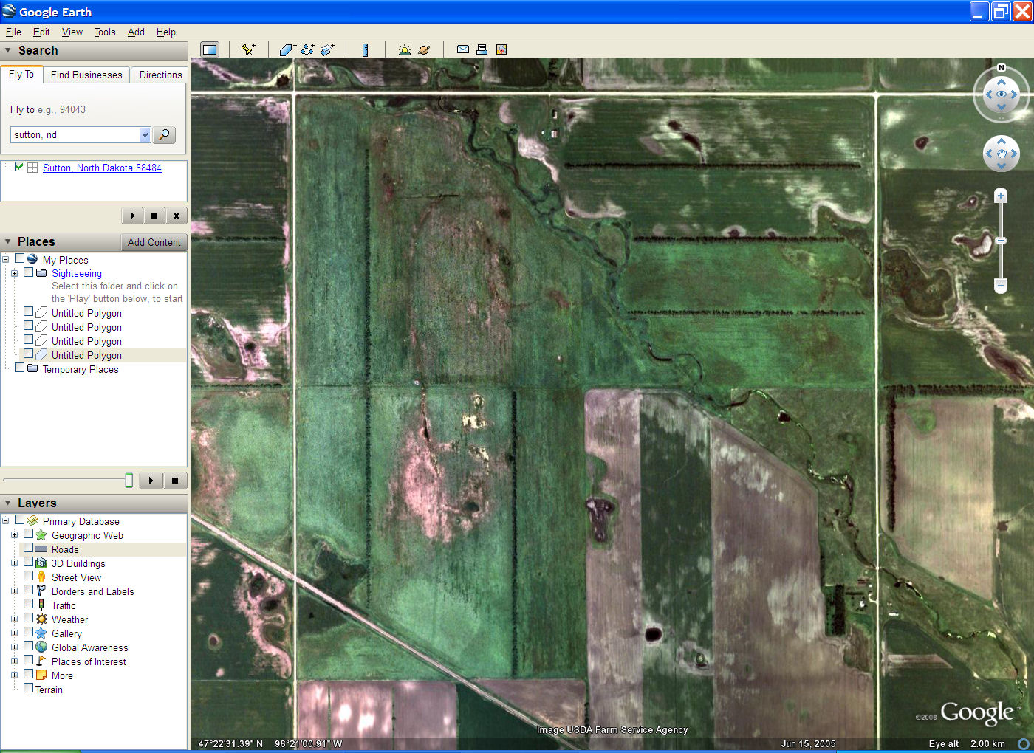Switch to Find Businesses tab
Viewport: 1034px width, 753px height.
[86, 75]
